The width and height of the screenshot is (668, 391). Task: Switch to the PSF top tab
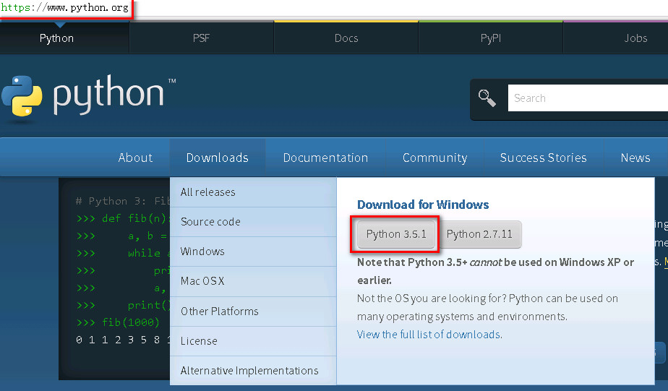(x=202, y=38)
